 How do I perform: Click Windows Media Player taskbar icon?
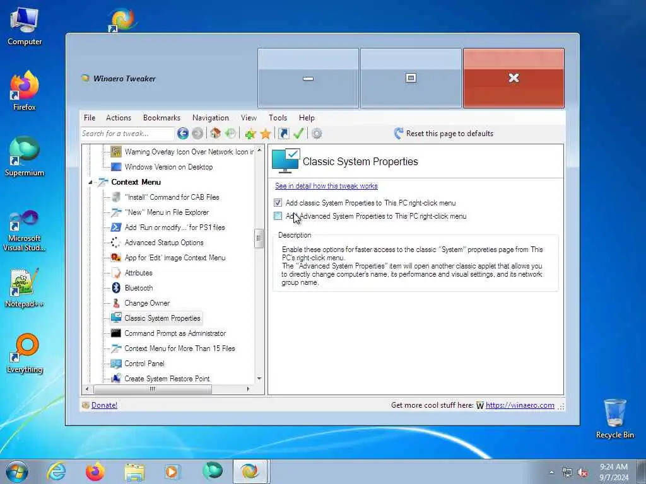click(172, 471)
